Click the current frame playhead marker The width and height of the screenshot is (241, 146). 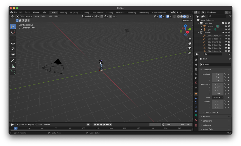(15, 128)
